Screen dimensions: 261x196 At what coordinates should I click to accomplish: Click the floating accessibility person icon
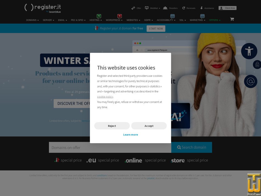[249, 51]
